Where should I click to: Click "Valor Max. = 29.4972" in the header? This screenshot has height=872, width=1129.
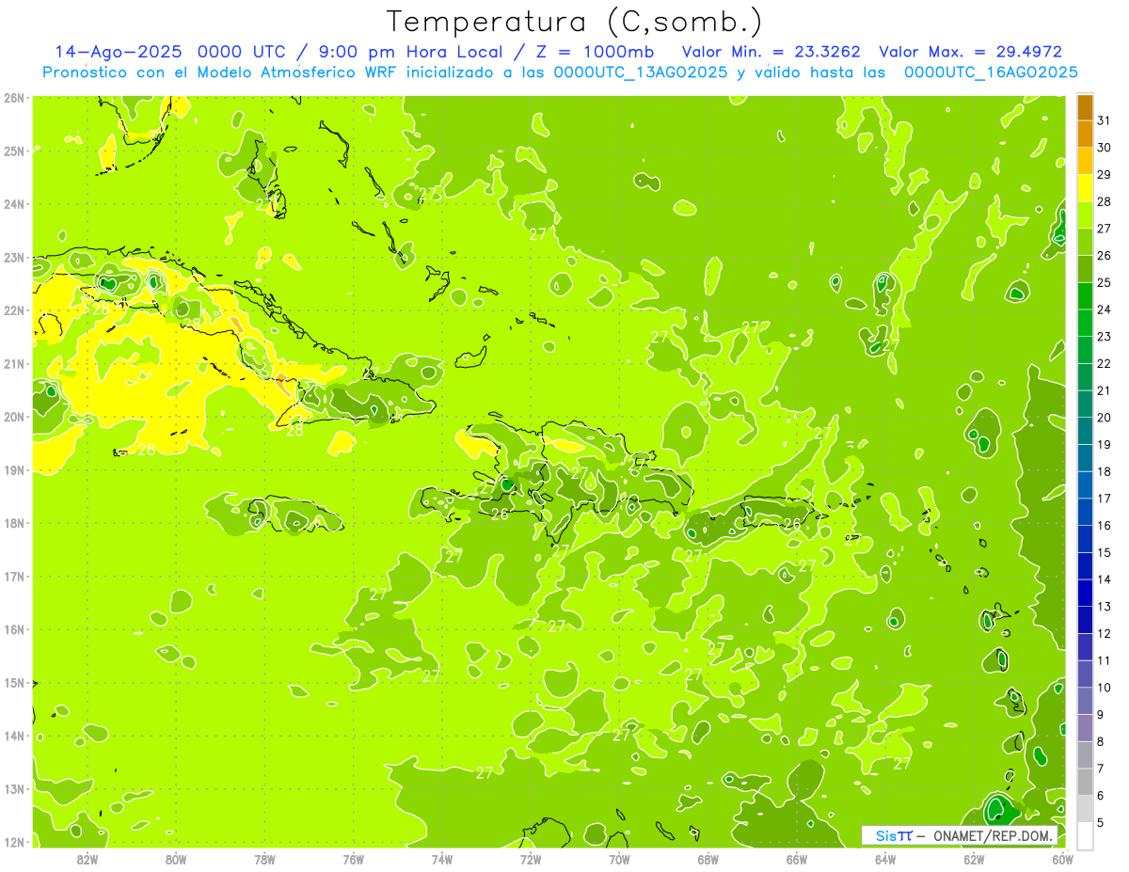[969, 52]
